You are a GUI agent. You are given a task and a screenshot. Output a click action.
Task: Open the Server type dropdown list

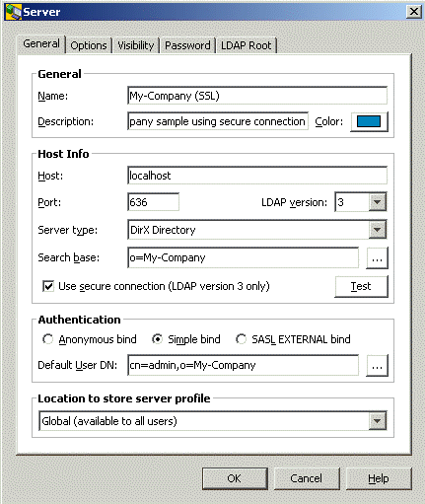377,230
